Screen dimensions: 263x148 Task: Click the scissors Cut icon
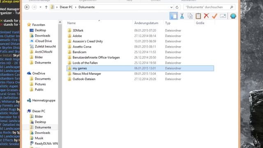click(182, 16)
